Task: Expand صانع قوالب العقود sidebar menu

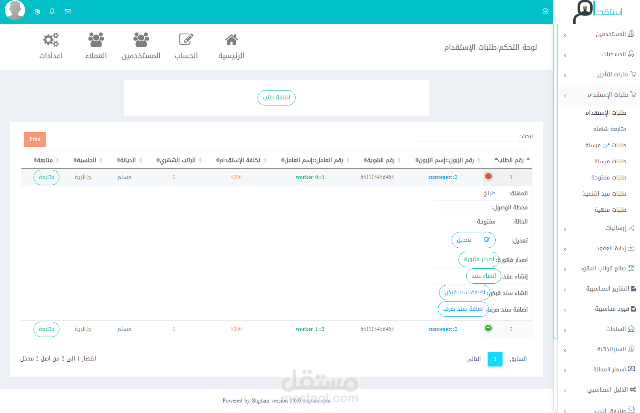Action: [600, 269]
